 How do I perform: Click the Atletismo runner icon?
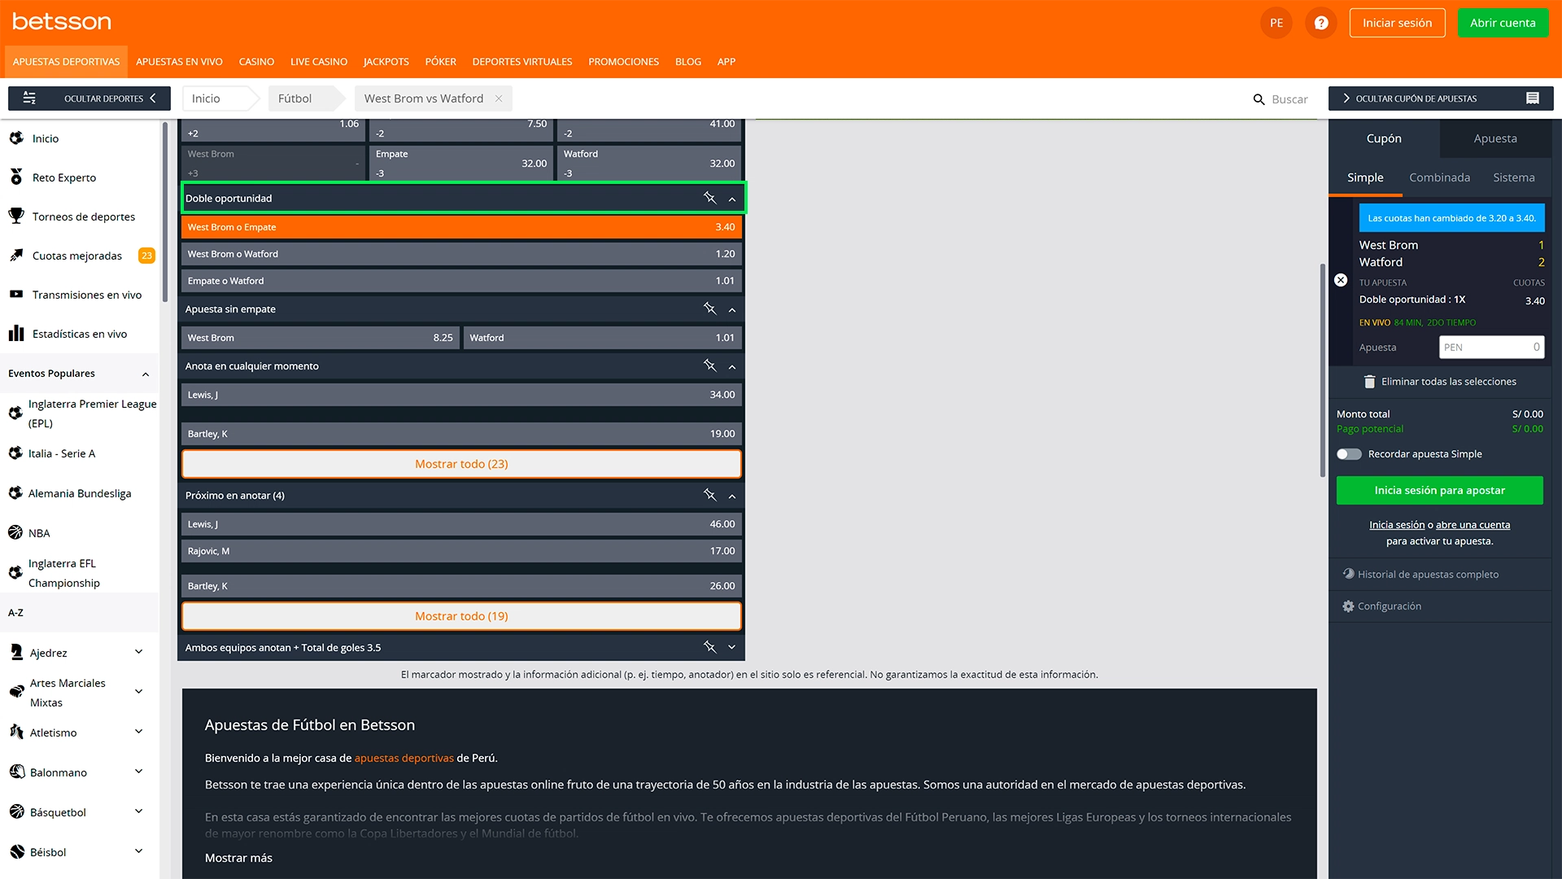point(16,732)
